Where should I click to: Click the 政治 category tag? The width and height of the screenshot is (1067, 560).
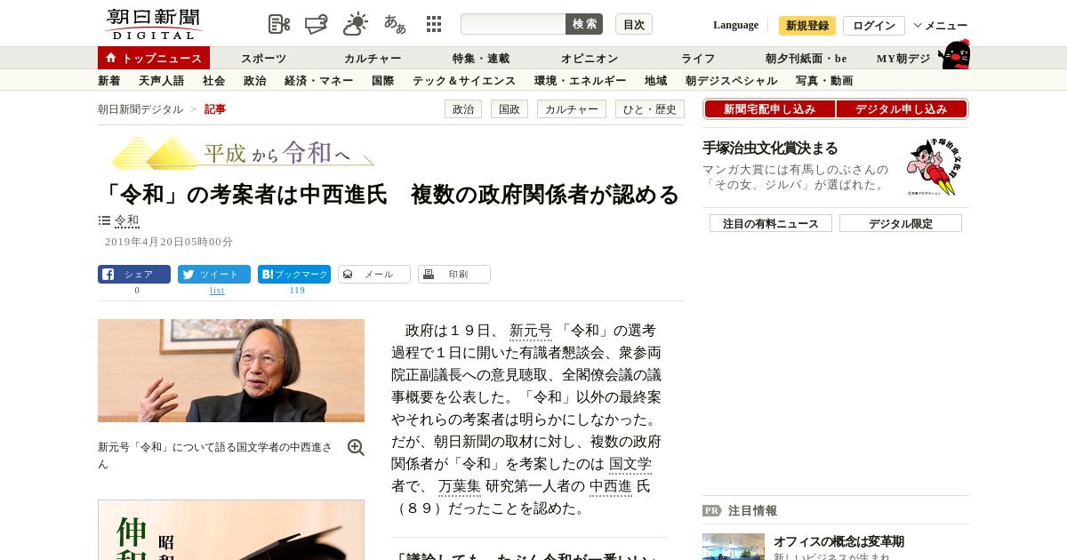tap(463, 109)
